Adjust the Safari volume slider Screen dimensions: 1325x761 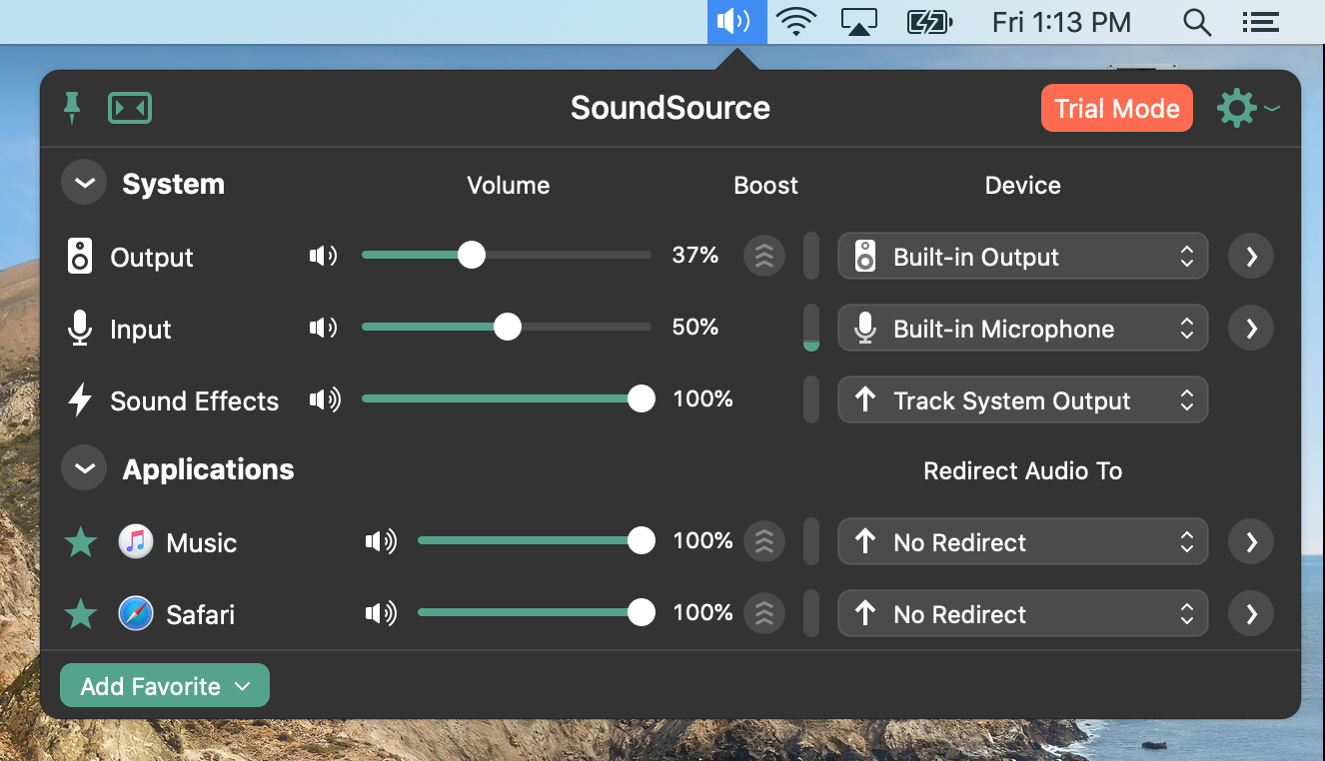pyautogui.click(x=535, y=613)
